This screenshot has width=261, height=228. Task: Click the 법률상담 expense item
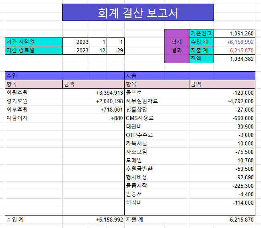157,110
